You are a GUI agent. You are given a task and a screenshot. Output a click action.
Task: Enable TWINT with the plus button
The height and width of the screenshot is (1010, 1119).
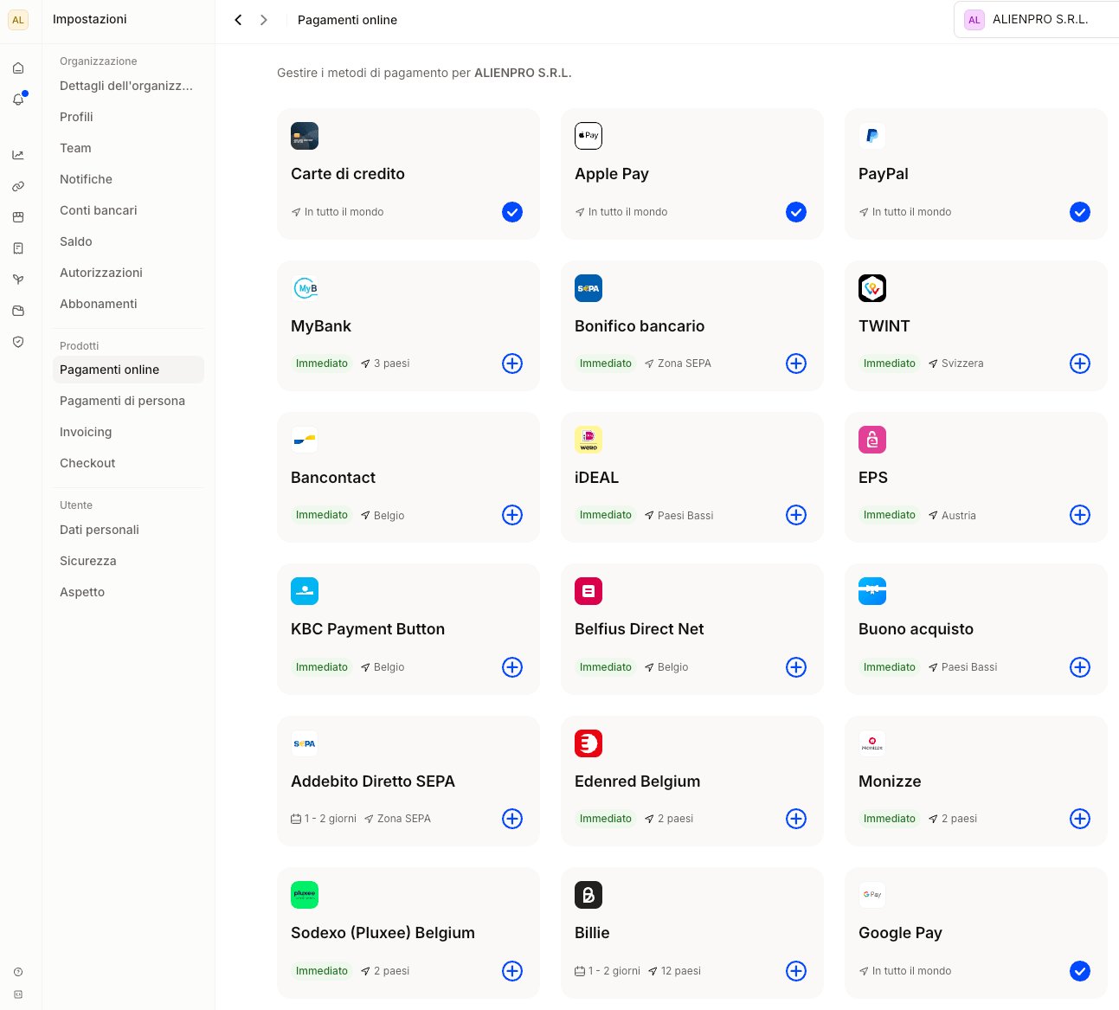(x=1080, y=363)
